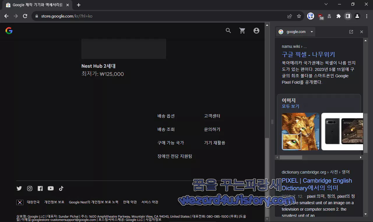Click the store page scroll up arrow

click(x=267, y=25)
